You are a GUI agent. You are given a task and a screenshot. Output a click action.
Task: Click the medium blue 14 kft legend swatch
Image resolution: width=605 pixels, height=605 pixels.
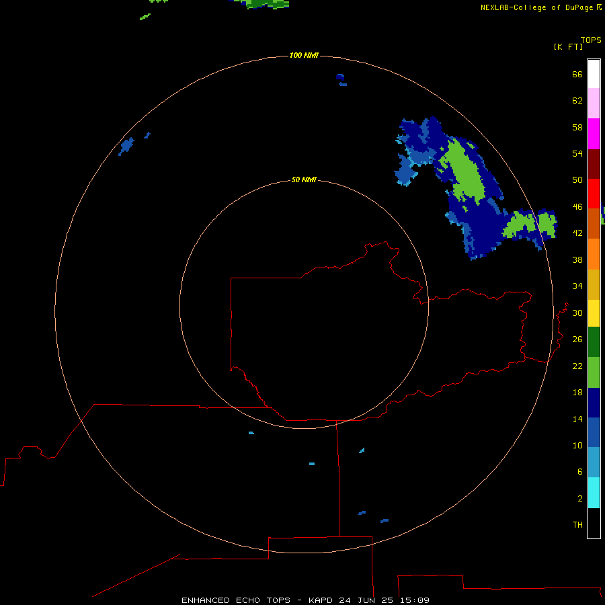[x=594, y=432]
